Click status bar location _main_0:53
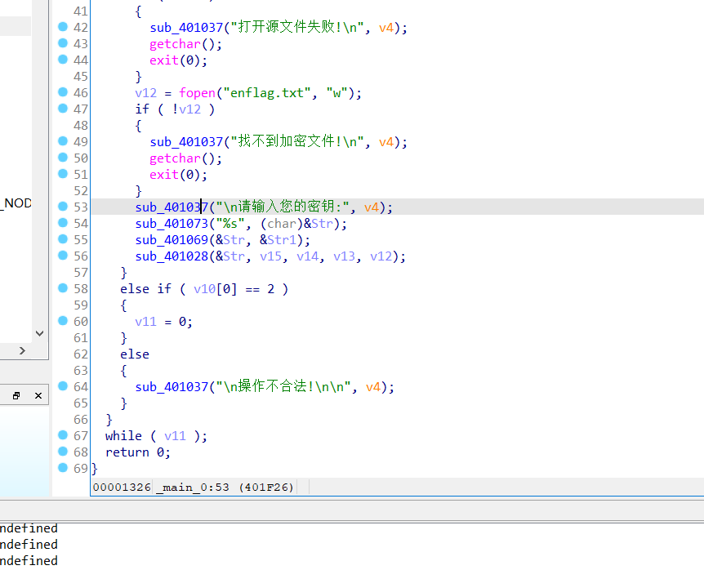 click(192, 487)
